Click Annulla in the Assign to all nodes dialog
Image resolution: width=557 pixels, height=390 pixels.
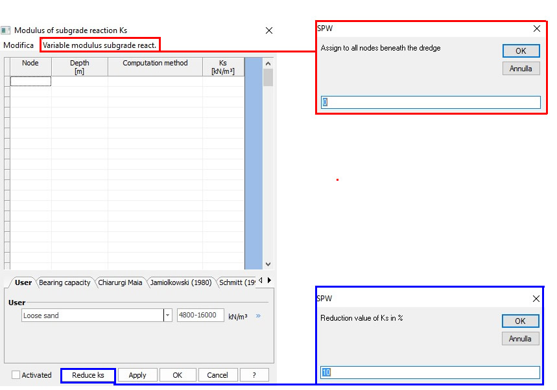click(521, 68)
